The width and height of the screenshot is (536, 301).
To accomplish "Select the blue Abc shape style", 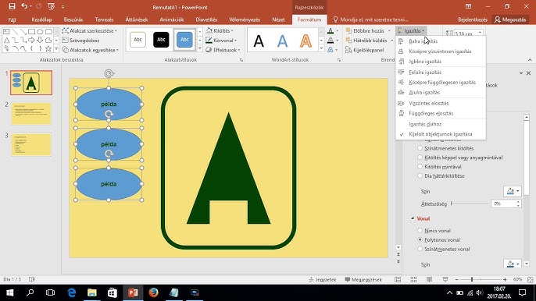I will [x=184, y=40].
